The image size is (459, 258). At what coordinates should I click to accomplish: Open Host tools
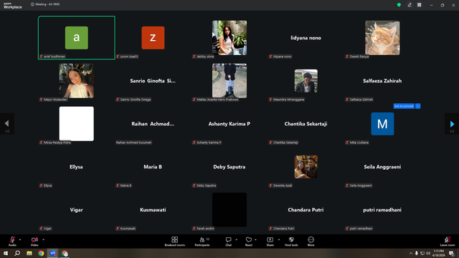click(291, 242)
